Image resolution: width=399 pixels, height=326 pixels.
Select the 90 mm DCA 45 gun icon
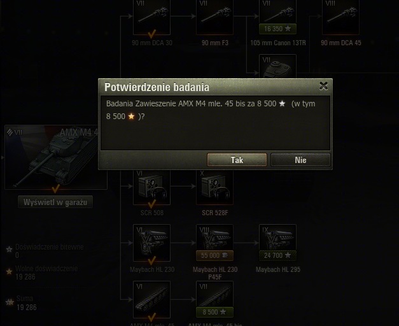(340, 17)
